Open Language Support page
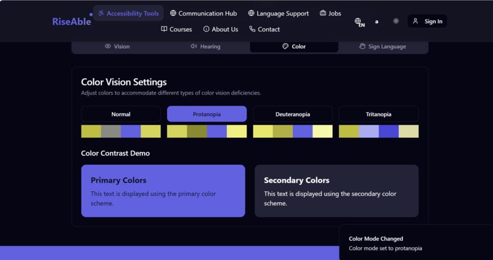 tap(278, 13)
